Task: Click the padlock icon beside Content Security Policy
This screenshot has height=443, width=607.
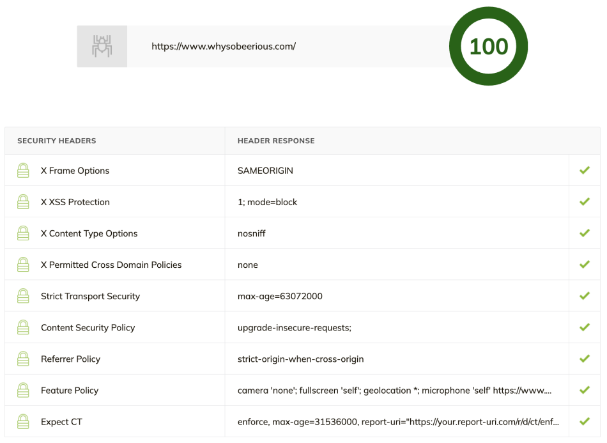Action: [x=23, y=327]
